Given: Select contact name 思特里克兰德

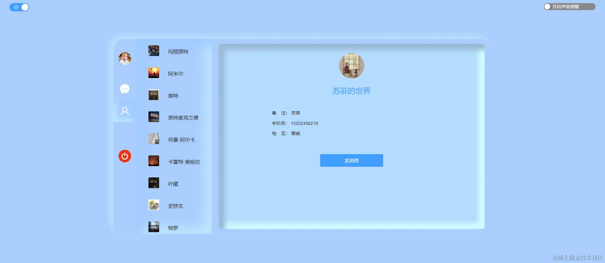Looking at the screenshot, I should pos(183,118).
